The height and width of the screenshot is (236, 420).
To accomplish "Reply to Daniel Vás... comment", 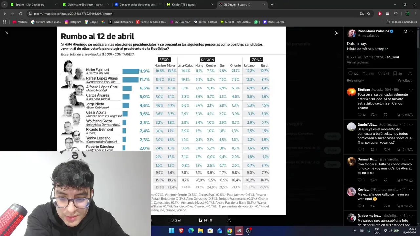I will point(361,149).
